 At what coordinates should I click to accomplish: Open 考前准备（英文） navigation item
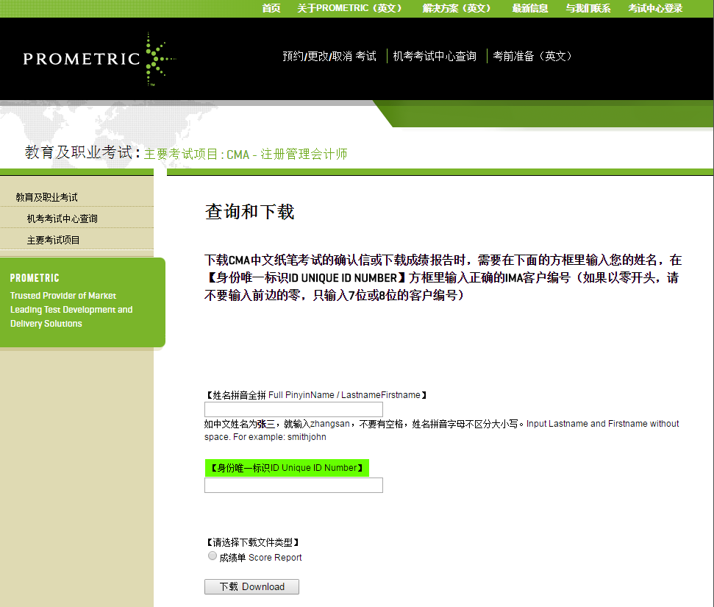(532, 56)
